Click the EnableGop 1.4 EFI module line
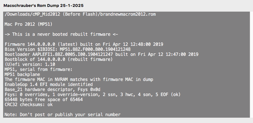253x123 pixels. click(x=49, y=84)
